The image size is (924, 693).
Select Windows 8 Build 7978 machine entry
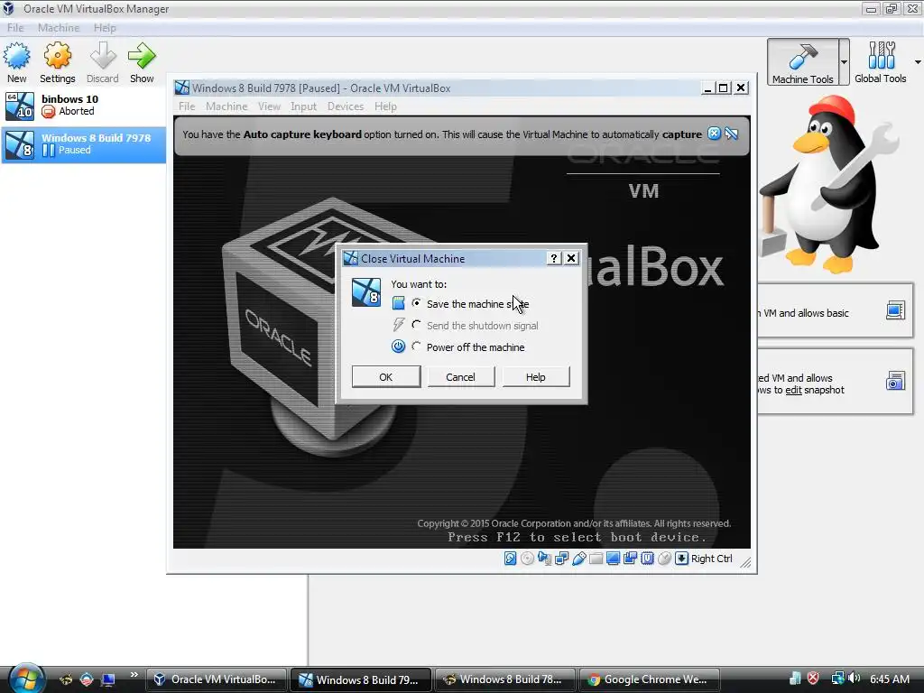tap(84, 144)
